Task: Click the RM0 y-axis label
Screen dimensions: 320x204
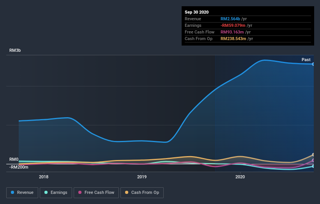Action: [14, 159]
